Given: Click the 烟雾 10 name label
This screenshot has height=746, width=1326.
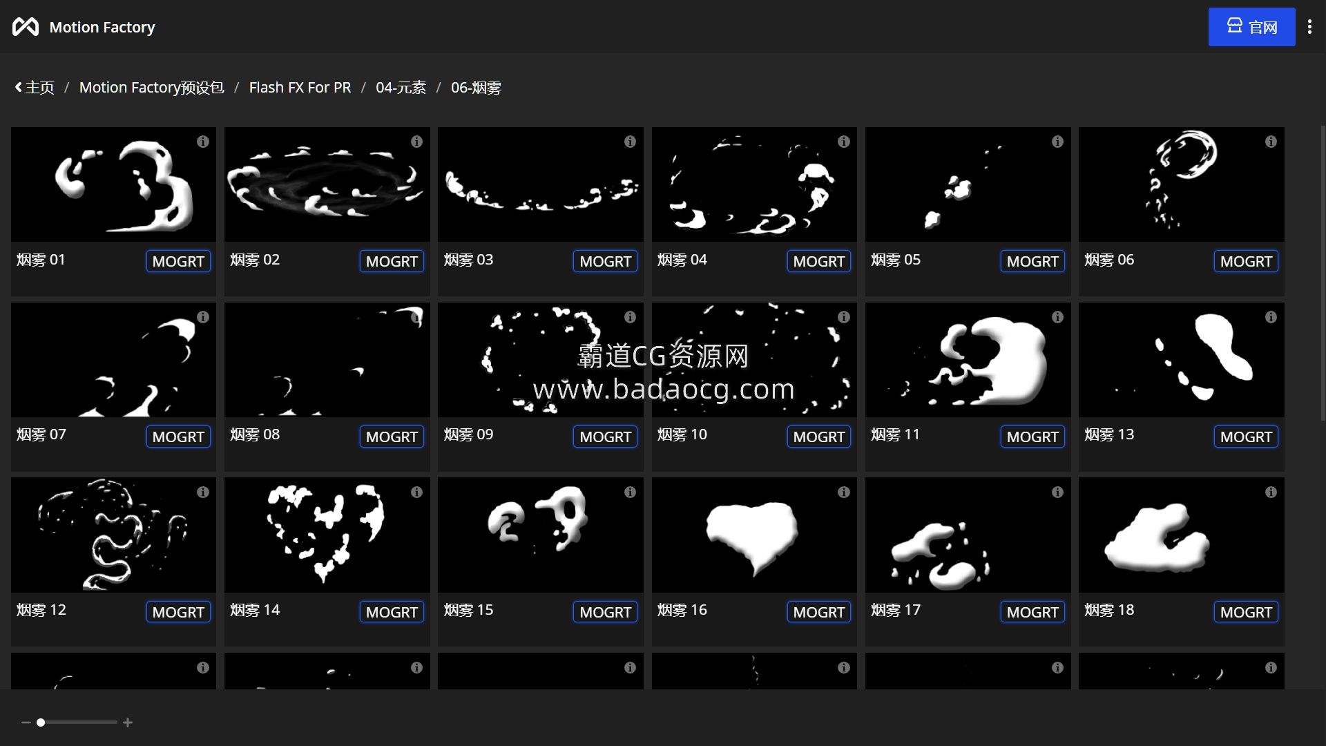Looking at the screenshot, I should [682, 434].
